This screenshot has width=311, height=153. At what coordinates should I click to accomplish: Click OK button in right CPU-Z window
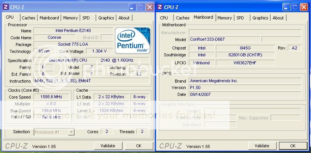(293, 146)
